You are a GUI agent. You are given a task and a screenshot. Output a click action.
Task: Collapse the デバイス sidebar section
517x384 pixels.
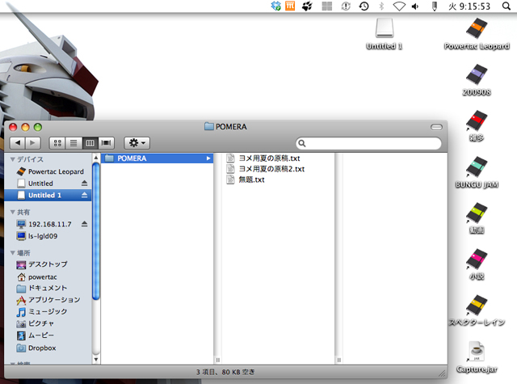point(13,159)
